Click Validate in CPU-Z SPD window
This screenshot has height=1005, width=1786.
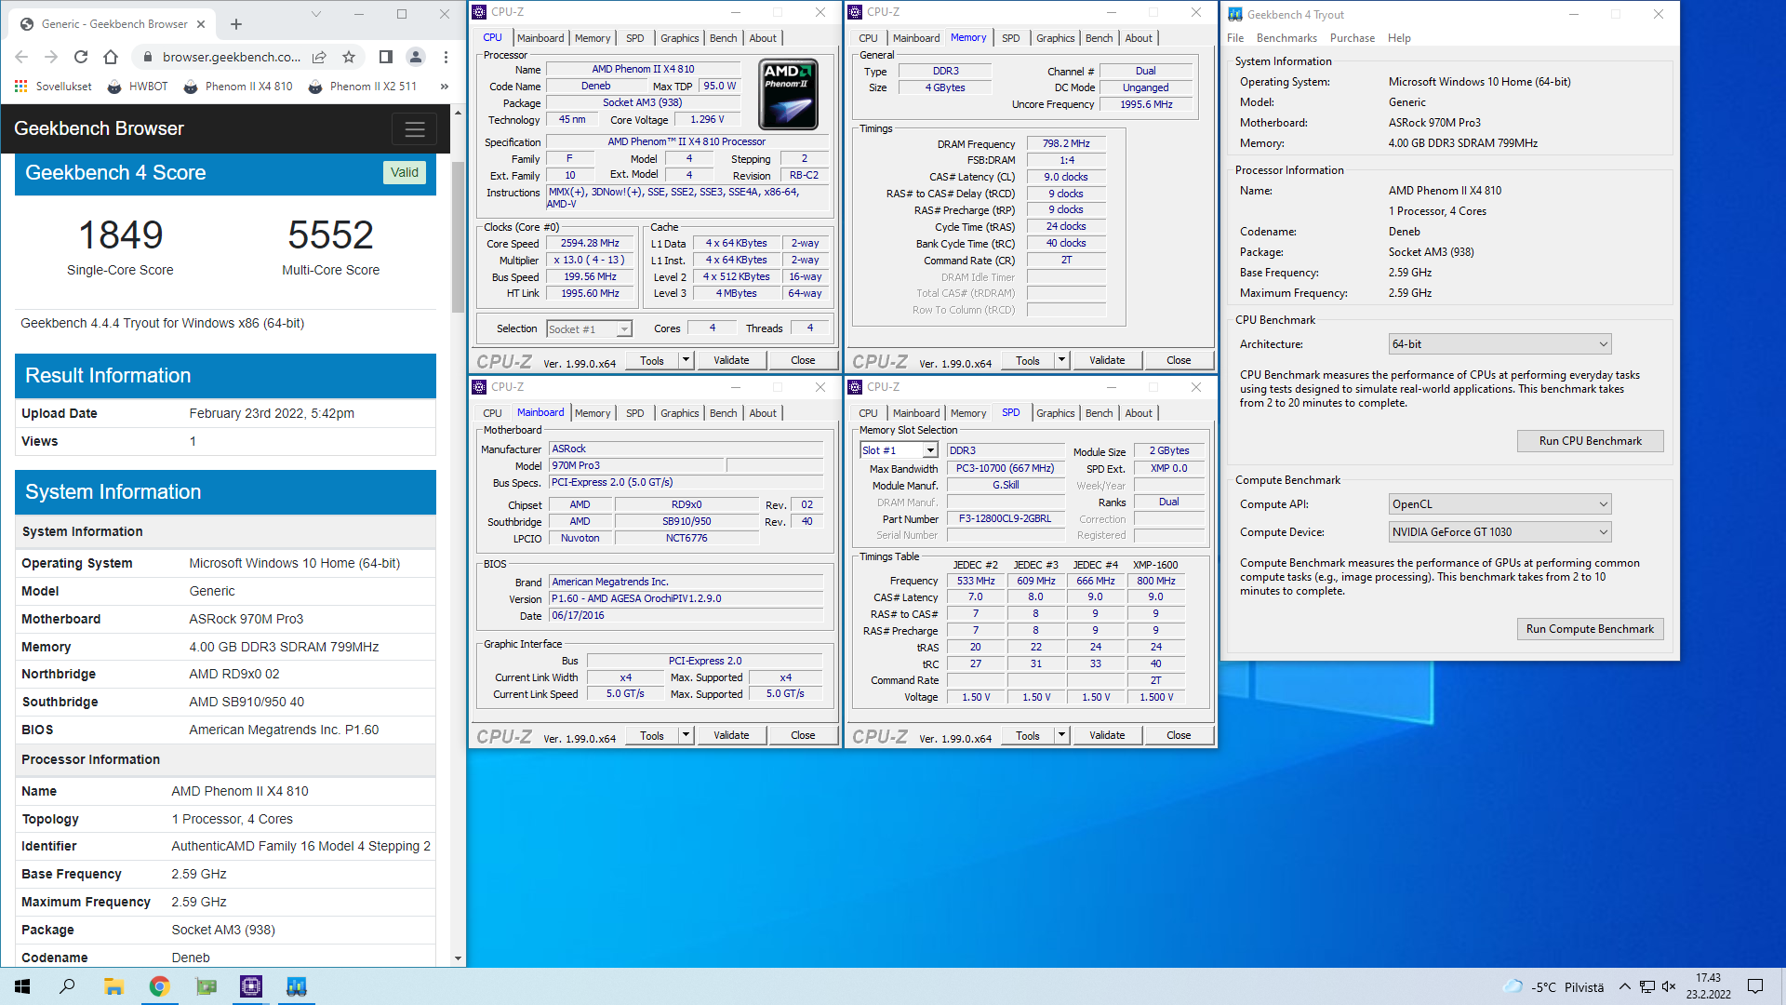click(1107, 735)
